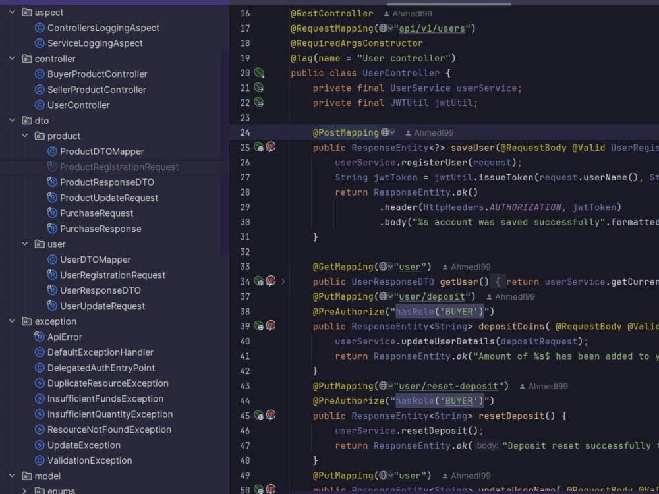Open SellerProductController class
This screenshot has height=494, width=659.
click(97, 90)
